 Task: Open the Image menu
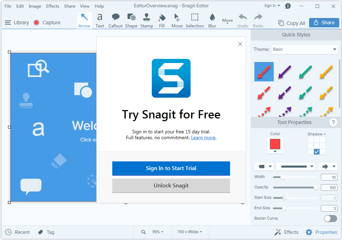pyautogui.click(x=35, y=6)
